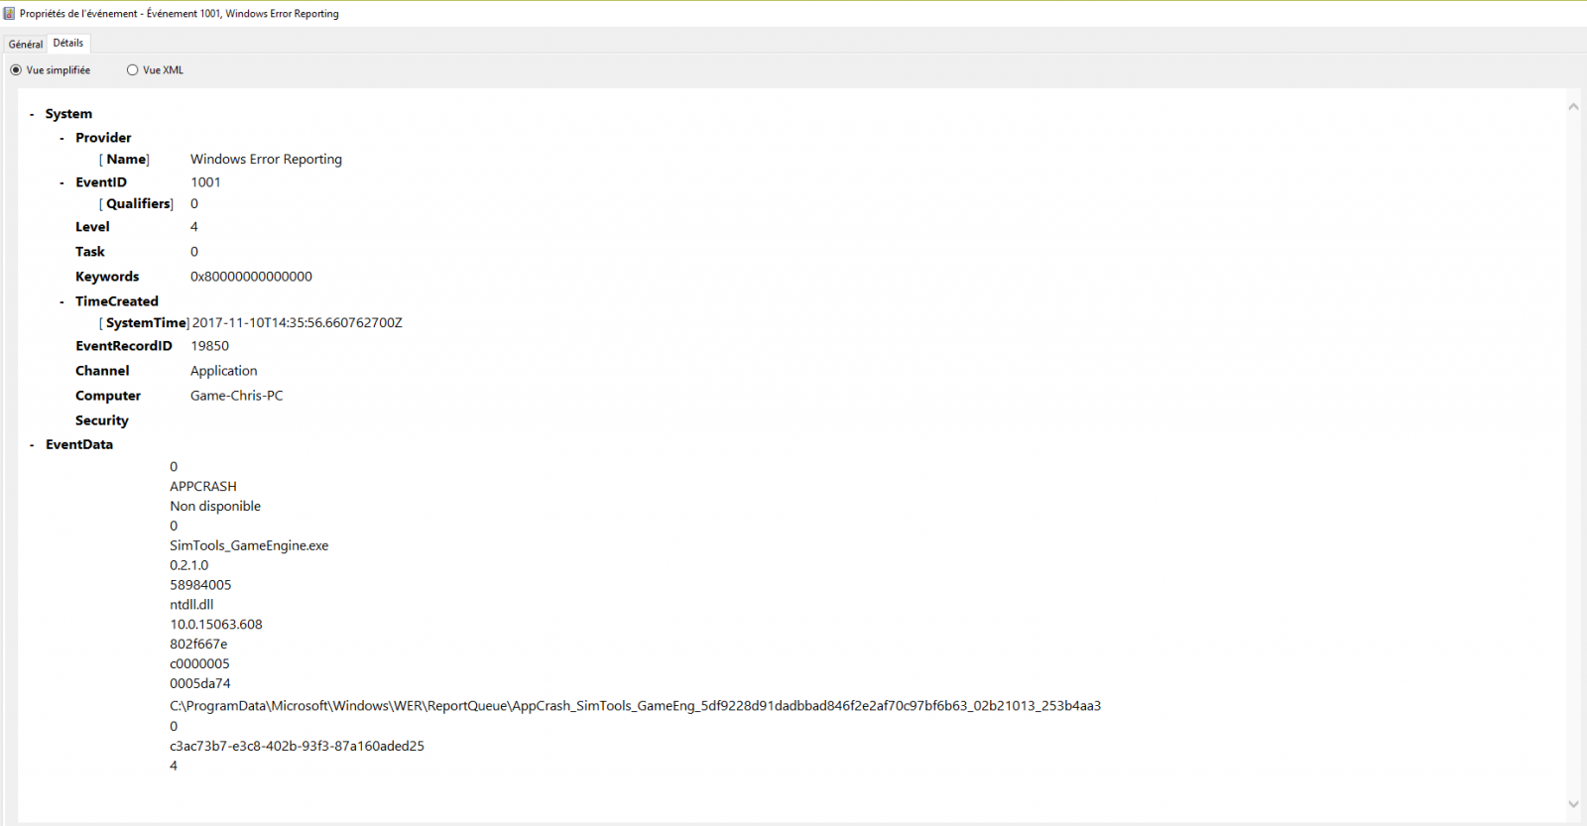This screenshot has height=826, width=1587.
Task: Click the Keywords label
Action: [107, 277]
